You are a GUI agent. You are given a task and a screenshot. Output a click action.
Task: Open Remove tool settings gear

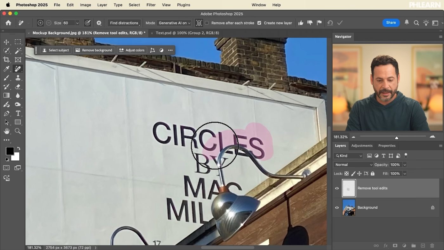click(99, 23)
